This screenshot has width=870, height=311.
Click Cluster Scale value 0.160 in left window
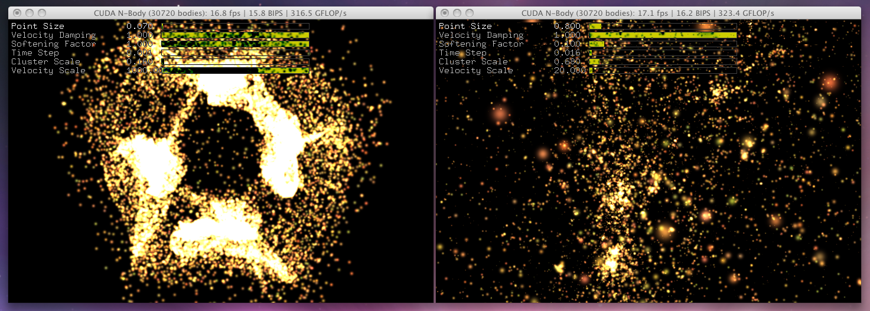[x=139, y=62]
